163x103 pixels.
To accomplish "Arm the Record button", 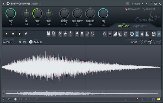I will coord(20,34).
